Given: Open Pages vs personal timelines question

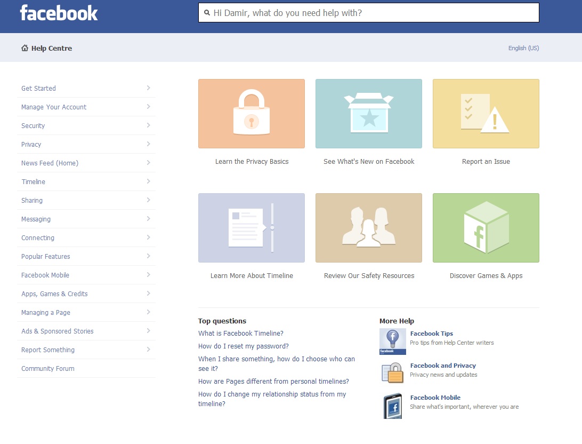Looking at the screenshot, I should tap(273, 381).
